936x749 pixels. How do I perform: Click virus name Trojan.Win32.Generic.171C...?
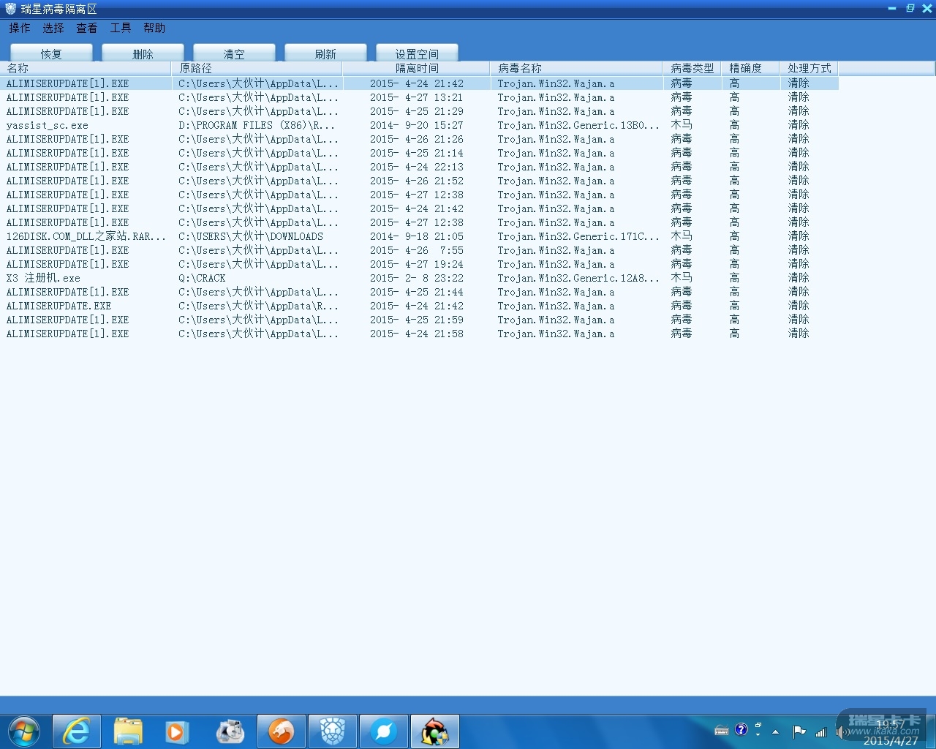[x=578, y=236]
